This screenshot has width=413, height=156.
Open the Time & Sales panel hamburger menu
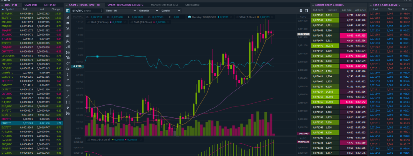click(x=370, y=5)
